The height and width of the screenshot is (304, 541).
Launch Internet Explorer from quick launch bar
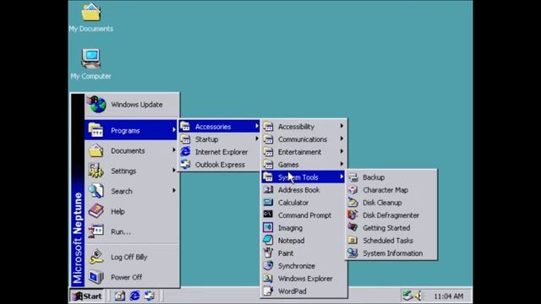[134, 296]
